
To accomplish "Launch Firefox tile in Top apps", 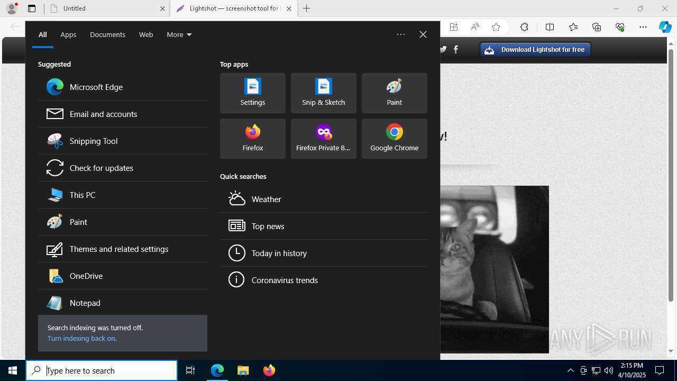I will click(x=253, y=139).
